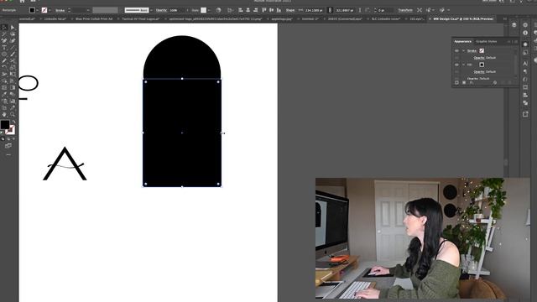537x302 pixels.
Task: Open variable width profile dropdown
Action: (105, 10)
